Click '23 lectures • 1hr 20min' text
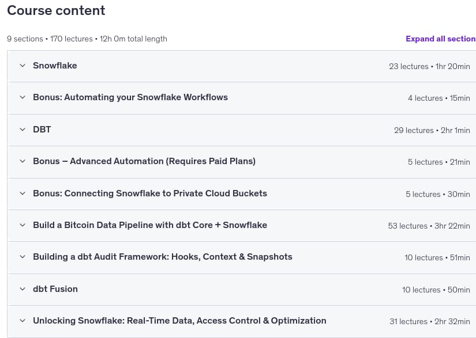 point(429,66)
